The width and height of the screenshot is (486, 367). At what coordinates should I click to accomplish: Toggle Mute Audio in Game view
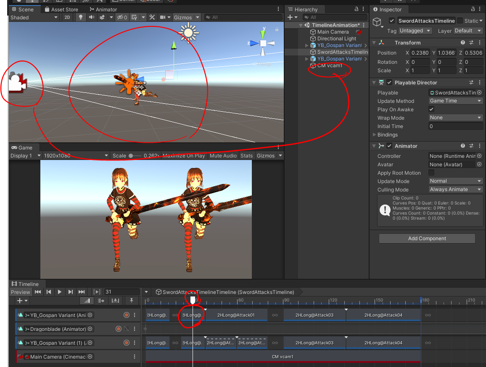(223, 155)
